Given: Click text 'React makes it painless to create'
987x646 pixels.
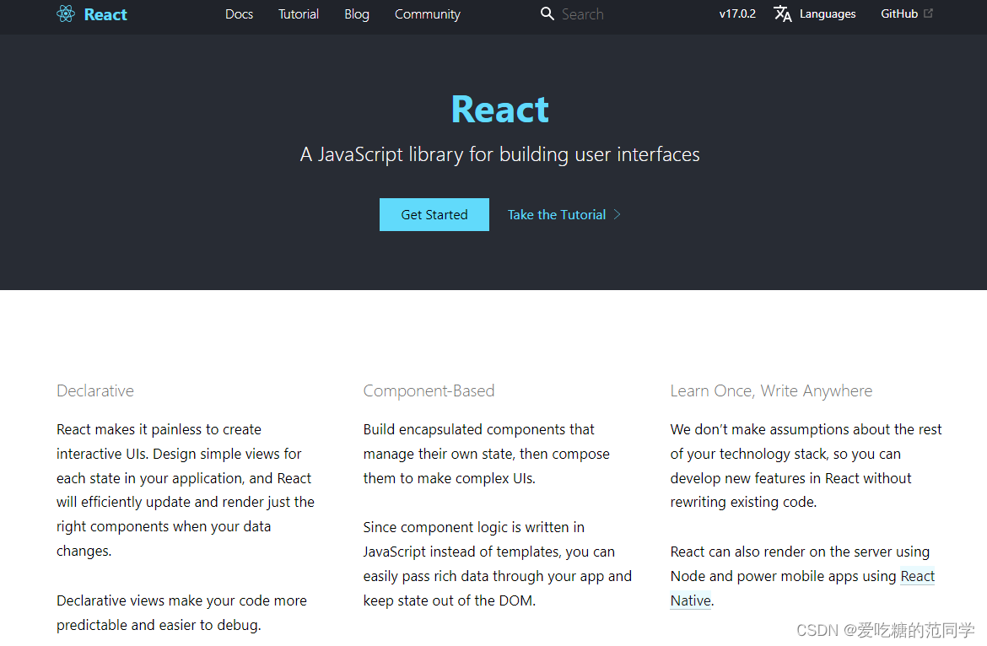Looking at the screenshot, I should 159,429.
